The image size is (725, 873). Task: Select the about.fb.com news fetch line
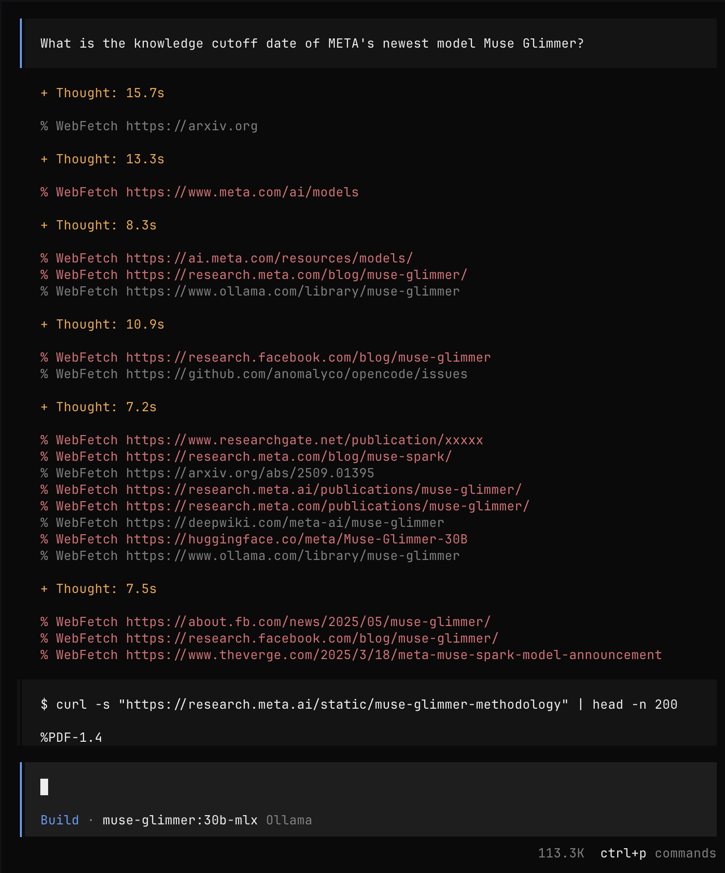tap(266, 622)
